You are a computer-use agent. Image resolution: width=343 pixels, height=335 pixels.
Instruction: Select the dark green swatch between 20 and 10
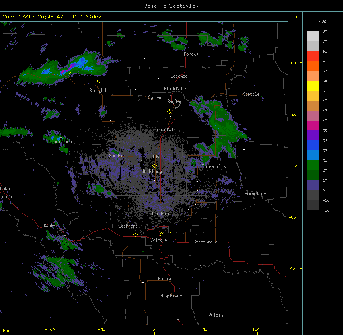coord(313,175)
